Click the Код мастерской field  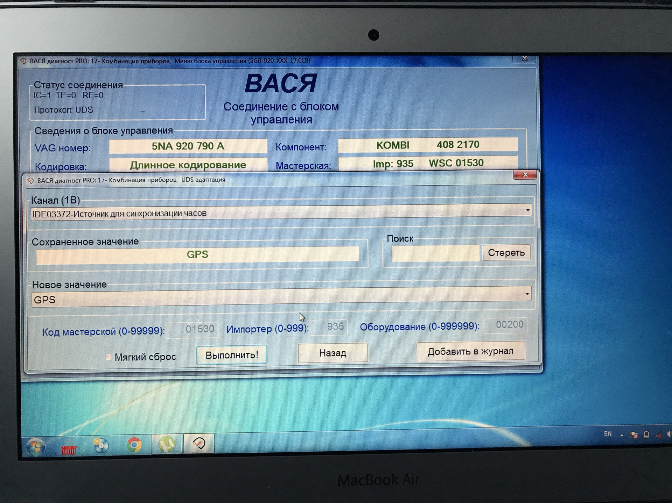click(192, 329)
